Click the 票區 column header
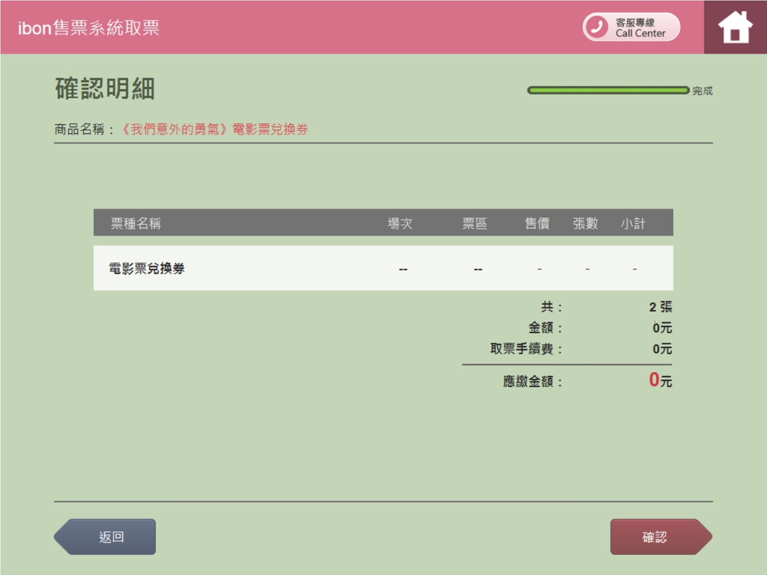Viewport: 767px width, 575px height. pyautogui.click(x=474, y=223)
